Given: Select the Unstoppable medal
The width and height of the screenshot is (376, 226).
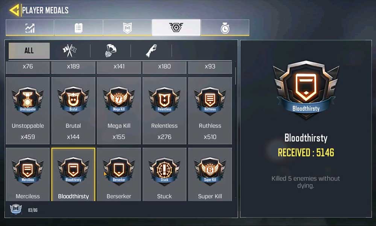Looking at the screenshot, I should coord(28,111).
